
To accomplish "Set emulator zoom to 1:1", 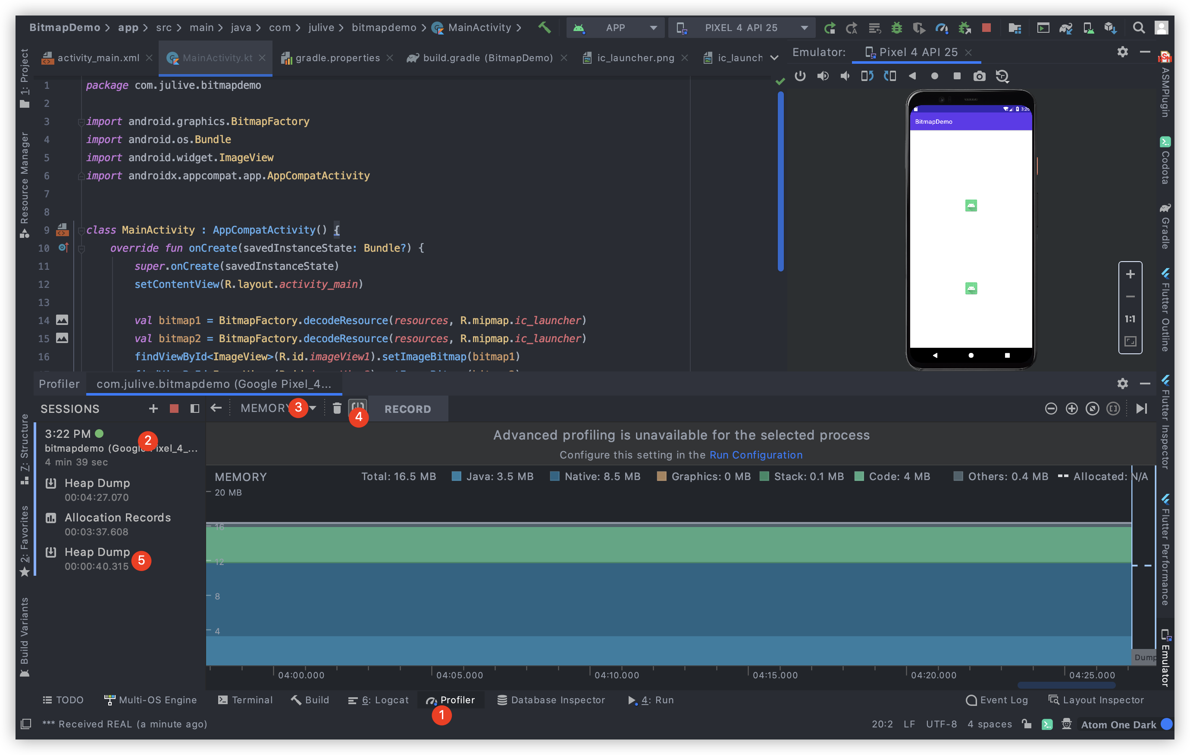I will click(1130, 319).
